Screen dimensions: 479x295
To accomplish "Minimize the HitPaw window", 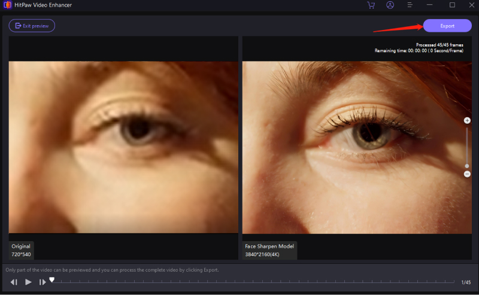I will click(x=431, y=5).
